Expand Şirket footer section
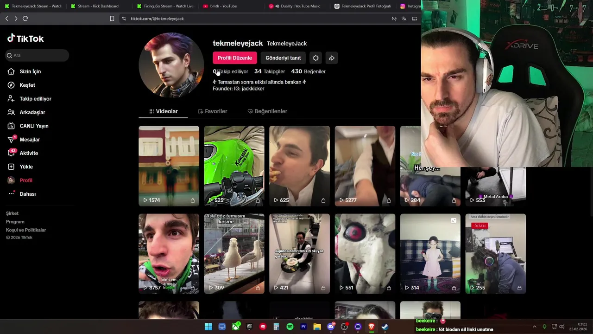Viewport: 593px width, 334px height. [12, 213]
